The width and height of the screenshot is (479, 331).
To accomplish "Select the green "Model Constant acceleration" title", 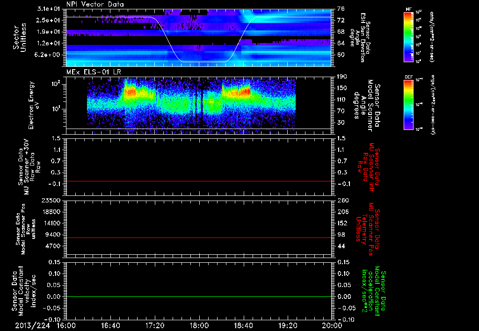I will [x=374, y=291].
